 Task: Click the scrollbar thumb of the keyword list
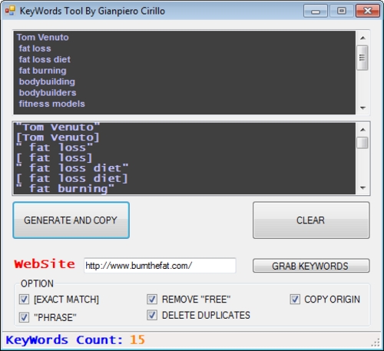coord(362,58)
